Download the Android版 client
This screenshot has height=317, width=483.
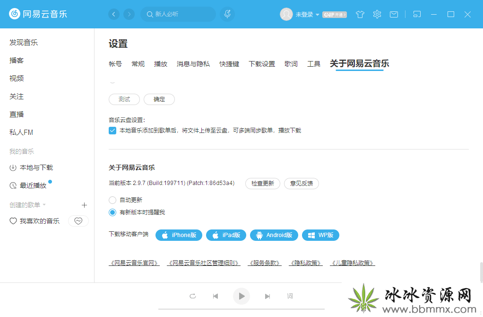[274, 235]
